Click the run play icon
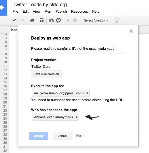 (68, 20)
